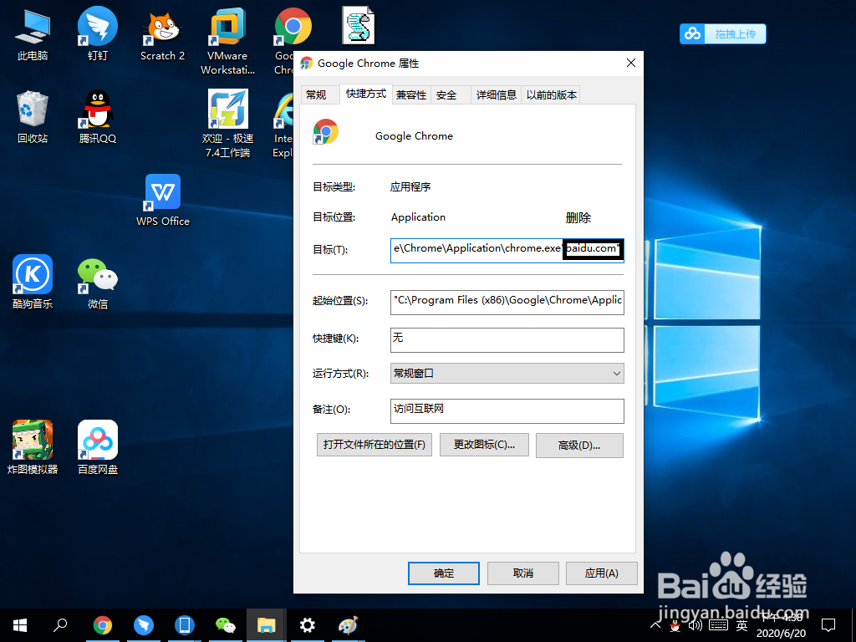856x642 pixels.
Task: Open the notification center icon
Action: (x=828, y=625)
